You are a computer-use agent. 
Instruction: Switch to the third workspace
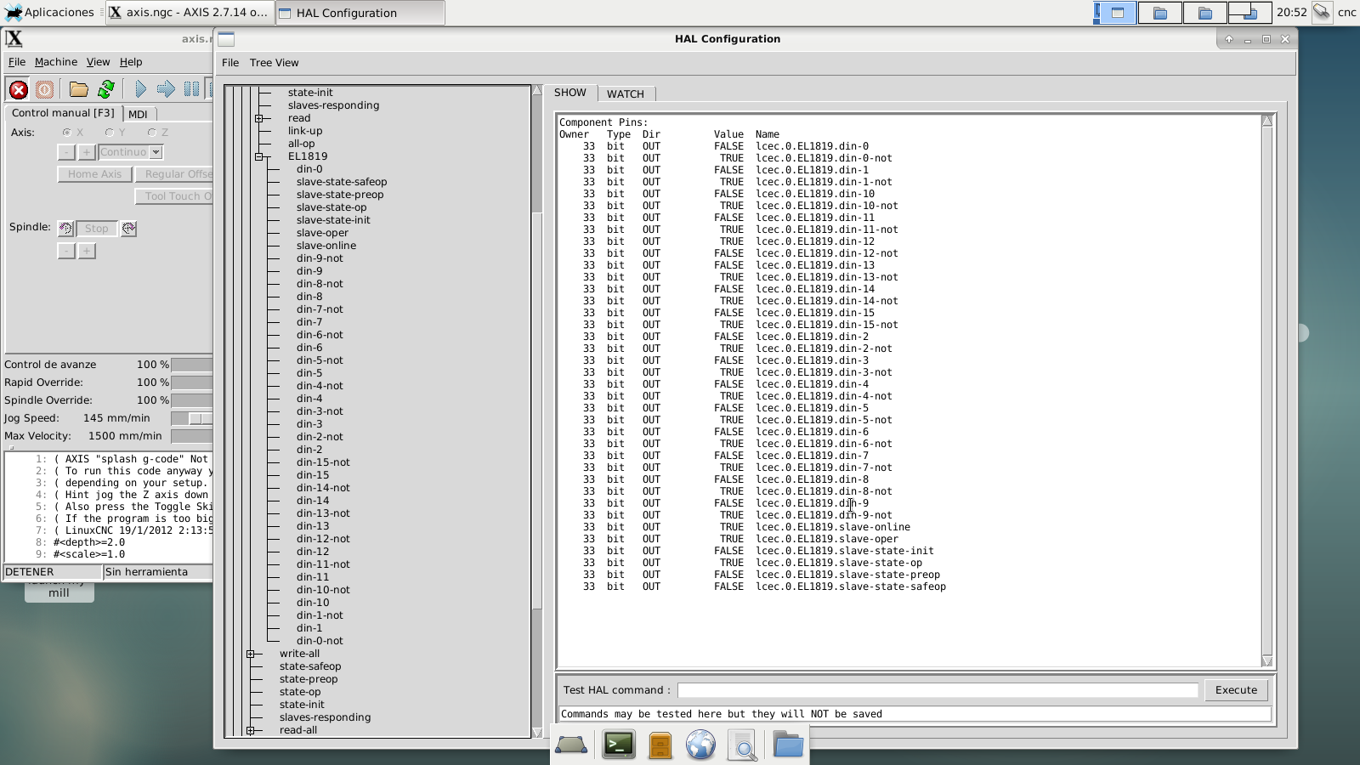[1204, 13]
